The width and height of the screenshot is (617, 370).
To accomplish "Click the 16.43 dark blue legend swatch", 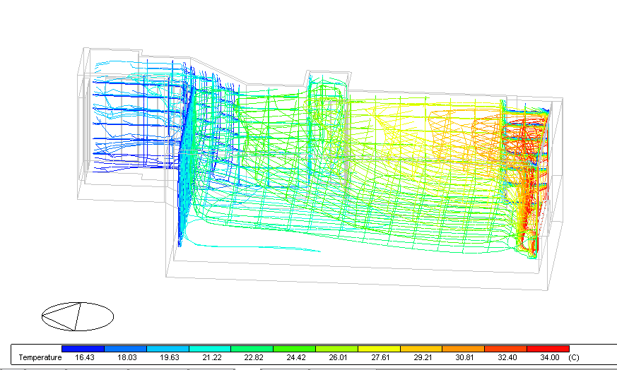I will (x=83, y=349).
